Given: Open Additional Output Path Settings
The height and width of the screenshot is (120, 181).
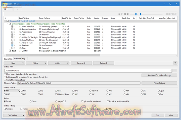Looking at the screenshot, I should pos(159,75).
